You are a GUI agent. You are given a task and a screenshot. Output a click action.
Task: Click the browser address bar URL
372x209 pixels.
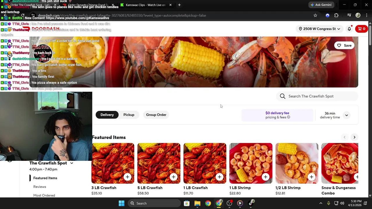122,15
